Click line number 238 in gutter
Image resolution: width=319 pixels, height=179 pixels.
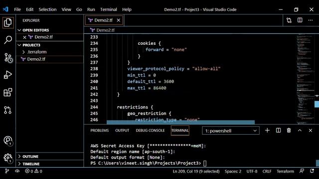pos(94,69)
